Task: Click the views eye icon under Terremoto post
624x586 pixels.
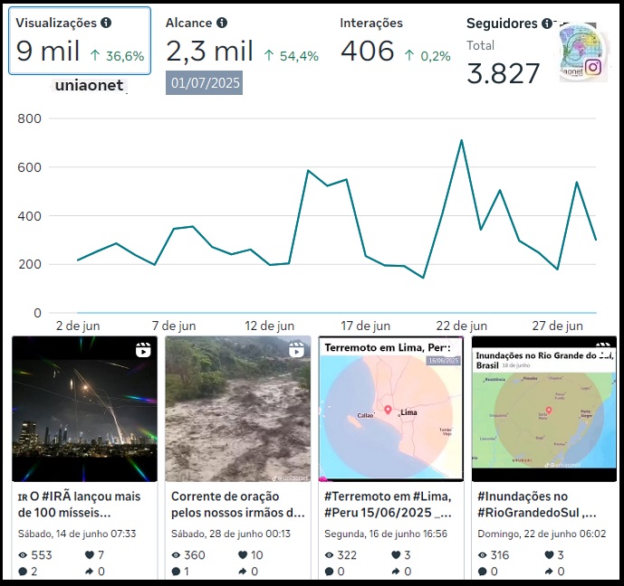Action: [330, 554]
